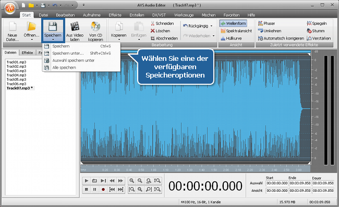339x207 pixels.
Task: Jump to previous marker button
Action: coord(112,189)
